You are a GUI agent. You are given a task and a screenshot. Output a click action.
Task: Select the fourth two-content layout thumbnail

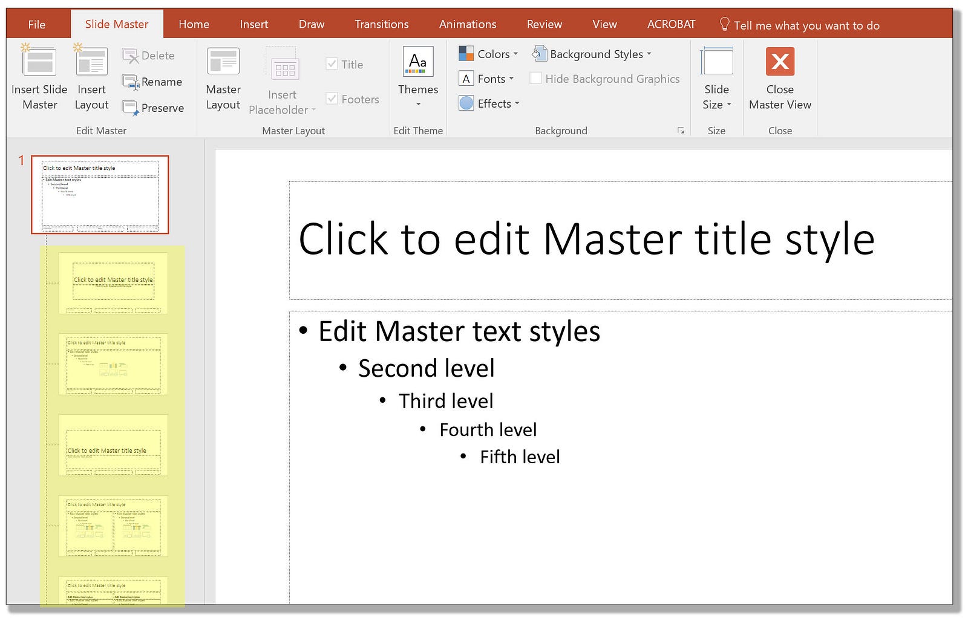(x=113, y=526)
